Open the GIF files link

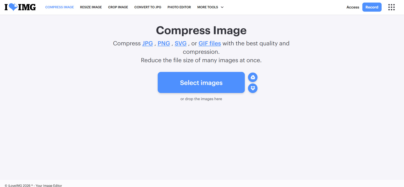tap(210, 43)
